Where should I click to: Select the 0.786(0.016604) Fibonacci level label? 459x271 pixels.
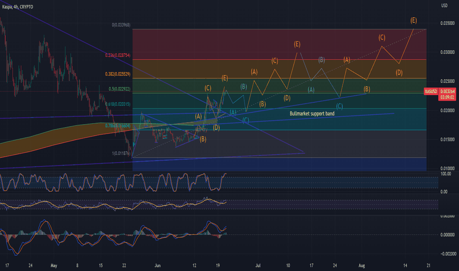coord(118,126)
